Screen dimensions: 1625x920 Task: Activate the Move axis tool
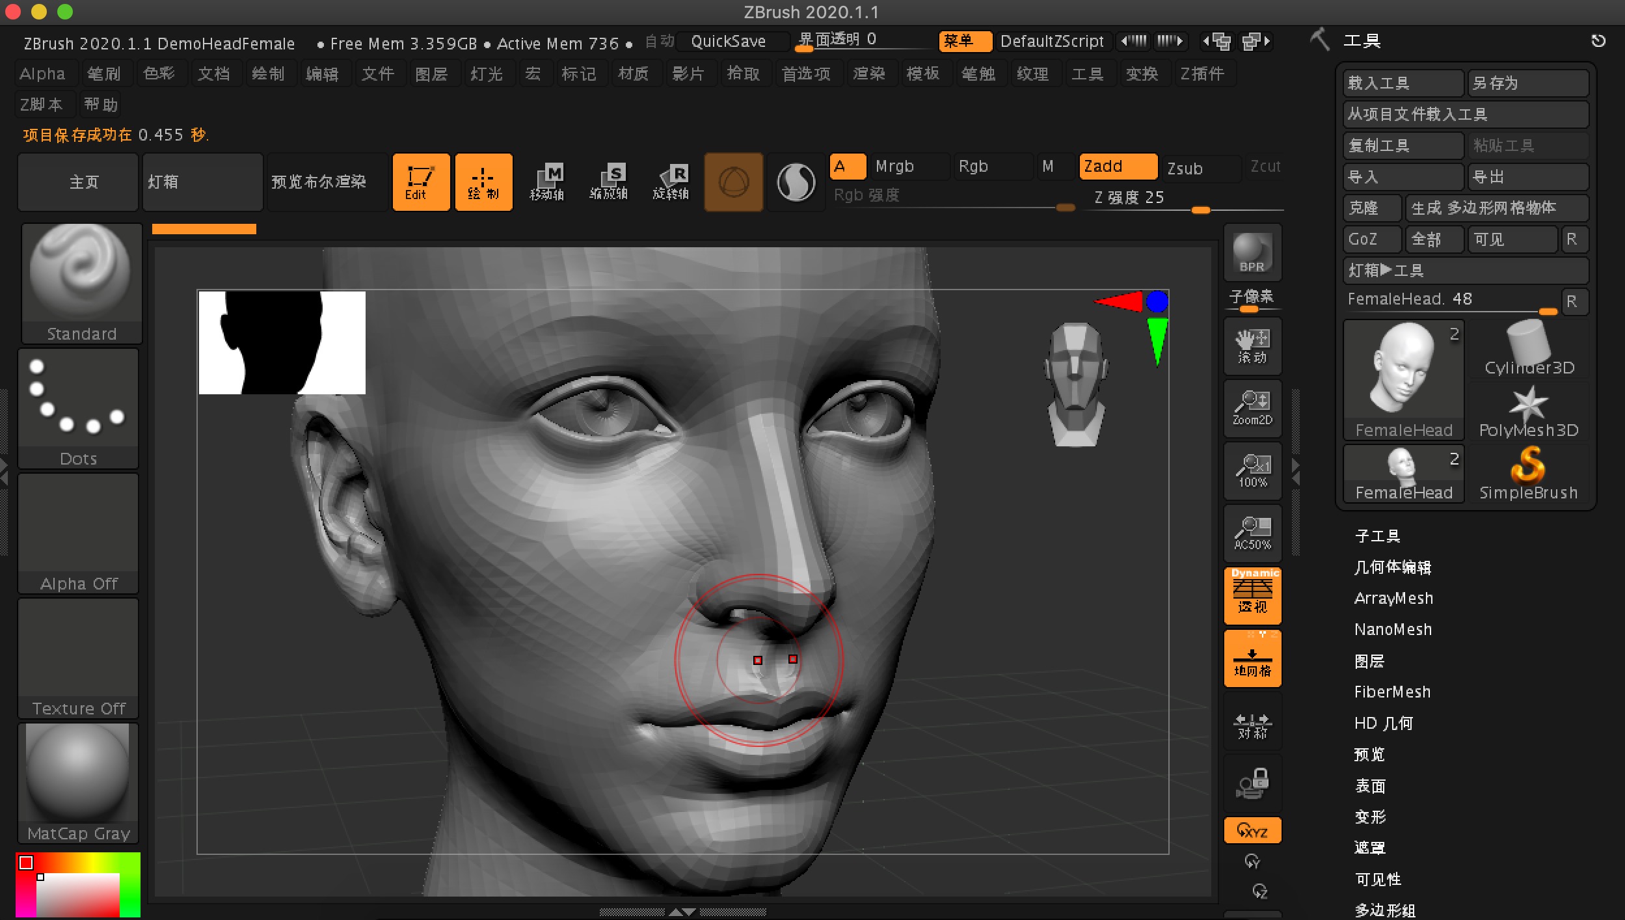[546, 182]
